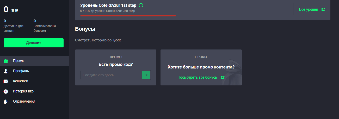Open Смотреть историю бонусов link

(x=98, y=40)
